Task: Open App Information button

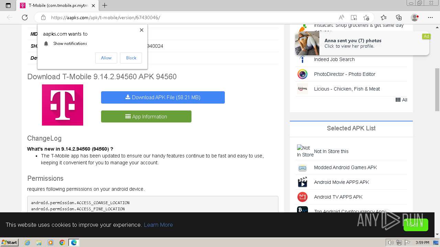Action: pyautogui.click(x=146, y=117)
